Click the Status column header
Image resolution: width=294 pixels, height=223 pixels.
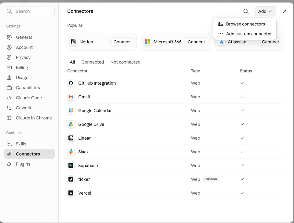246,71
